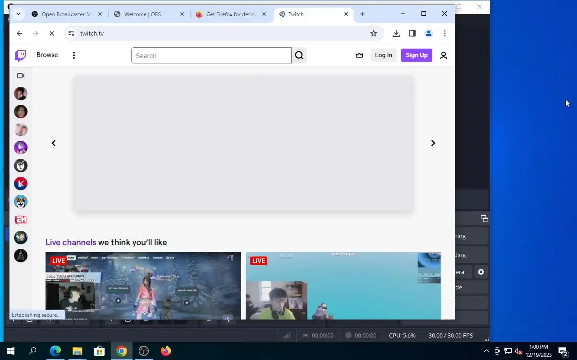Screen dimensions: 577x360
Task: Click the Log In button
Action: pyautogui.click(x=384, y=55)
